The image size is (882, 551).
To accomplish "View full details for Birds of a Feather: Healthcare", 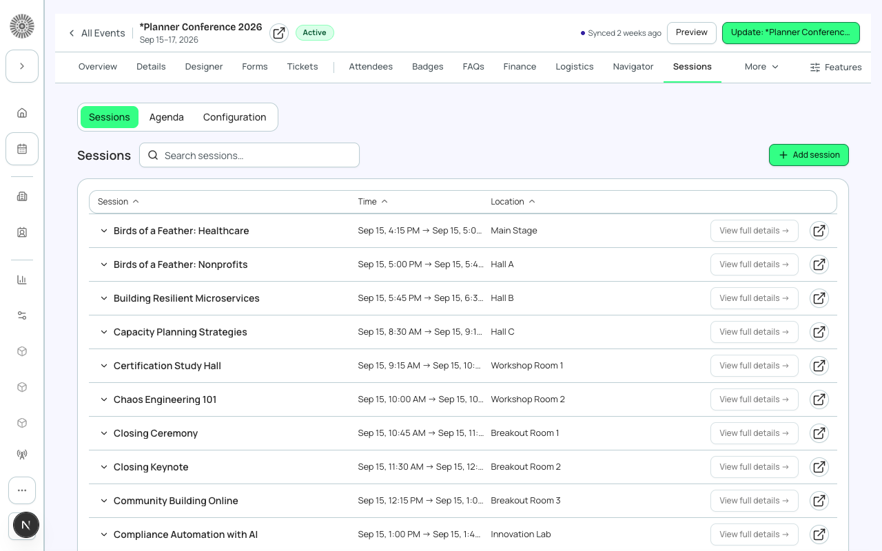I will click(x=754, y=231).
